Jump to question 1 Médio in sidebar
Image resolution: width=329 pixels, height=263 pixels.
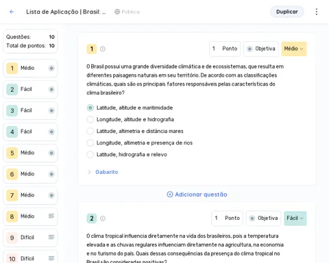click(30, 68)
